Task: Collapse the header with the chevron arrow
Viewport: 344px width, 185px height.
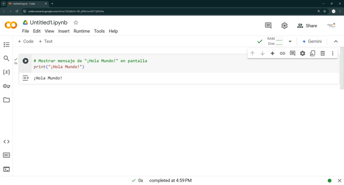Action: 336,41
